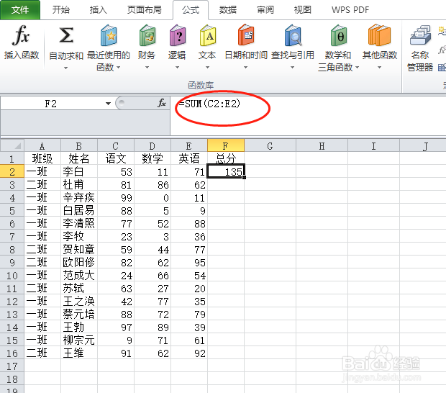Open the WPS PDF tab

350,10
